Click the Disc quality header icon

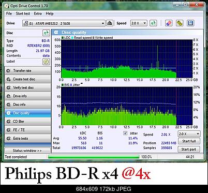[56, 33]
